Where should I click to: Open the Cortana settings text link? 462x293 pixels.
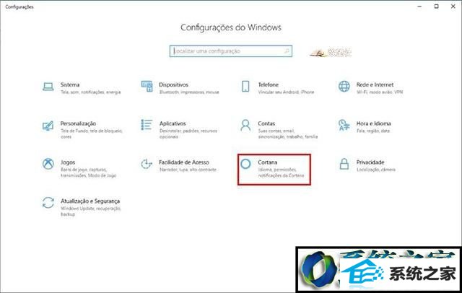(x=268, y=162)
